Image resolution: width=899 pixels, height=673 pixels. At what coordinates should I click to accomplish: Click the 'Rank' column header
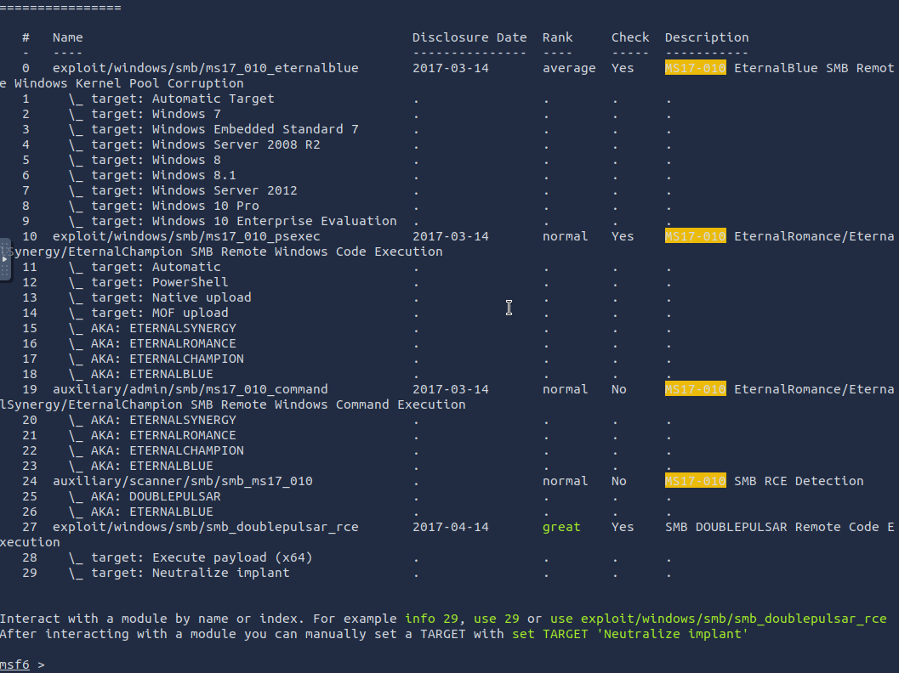click(558, 37)
